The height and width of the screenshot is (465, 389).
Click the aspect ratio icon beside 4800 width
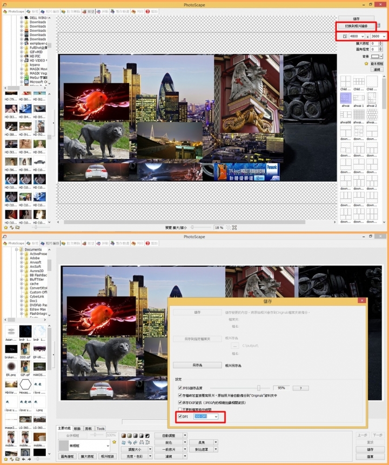coord(345,36)
